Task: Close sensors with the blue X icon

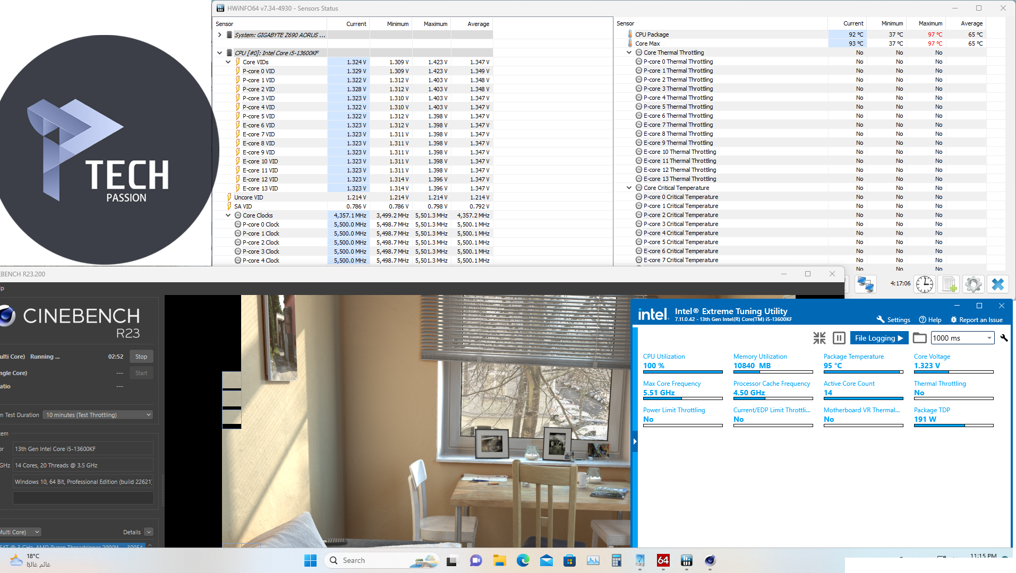Action: tap(997, 284)
